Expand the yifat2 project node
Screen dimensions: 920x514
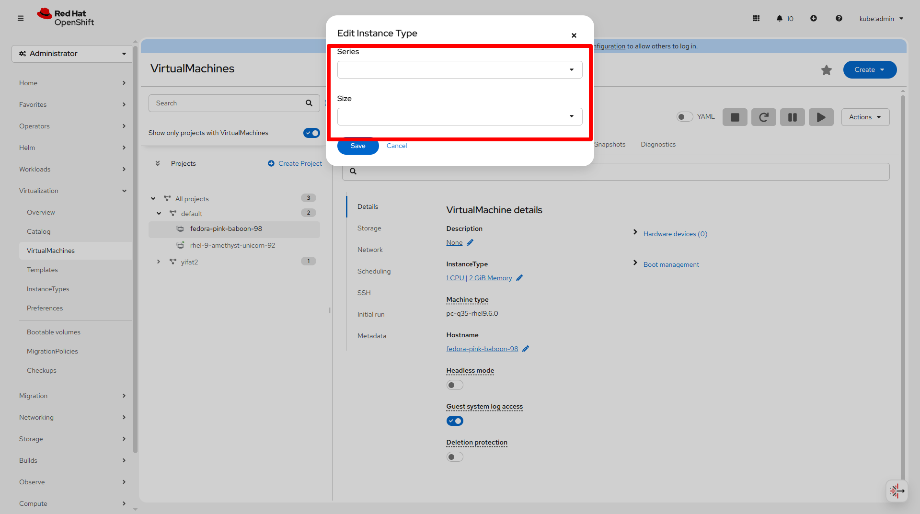159,262
